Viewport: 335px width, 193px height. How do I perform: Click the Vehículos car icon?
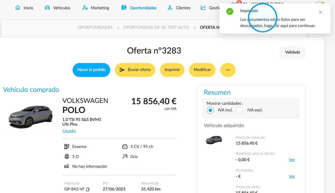(x=47, y=7)
